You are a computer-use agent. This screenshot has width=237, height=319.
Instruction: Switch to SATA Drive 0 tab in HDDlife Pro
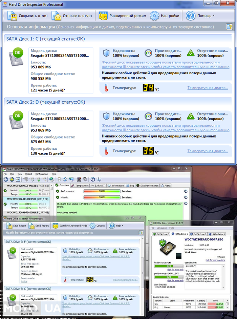point(161,234)
